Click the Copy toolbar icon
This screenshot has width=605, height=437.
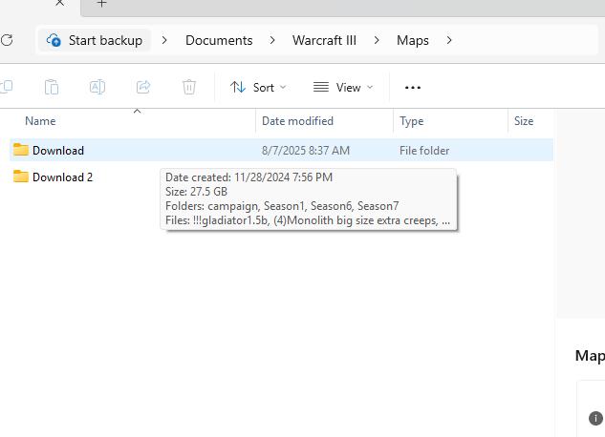coord(7,87)
